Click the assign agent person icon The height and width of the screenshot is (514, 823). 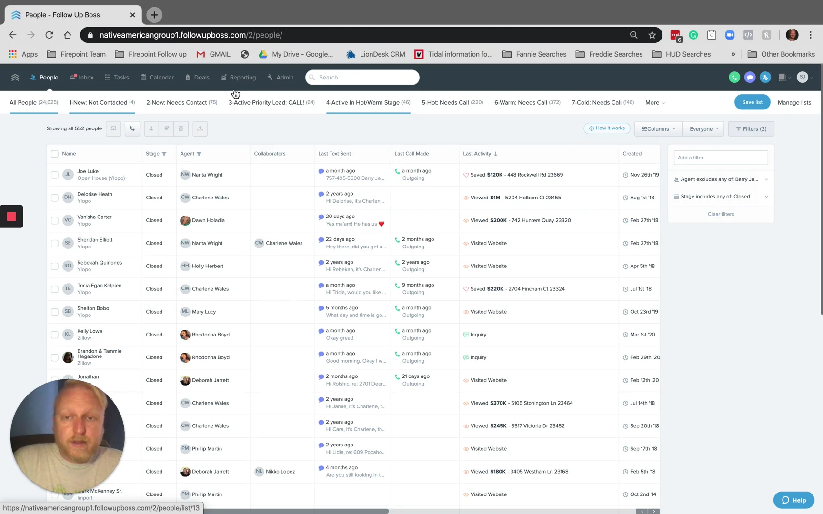click(151, 128)
